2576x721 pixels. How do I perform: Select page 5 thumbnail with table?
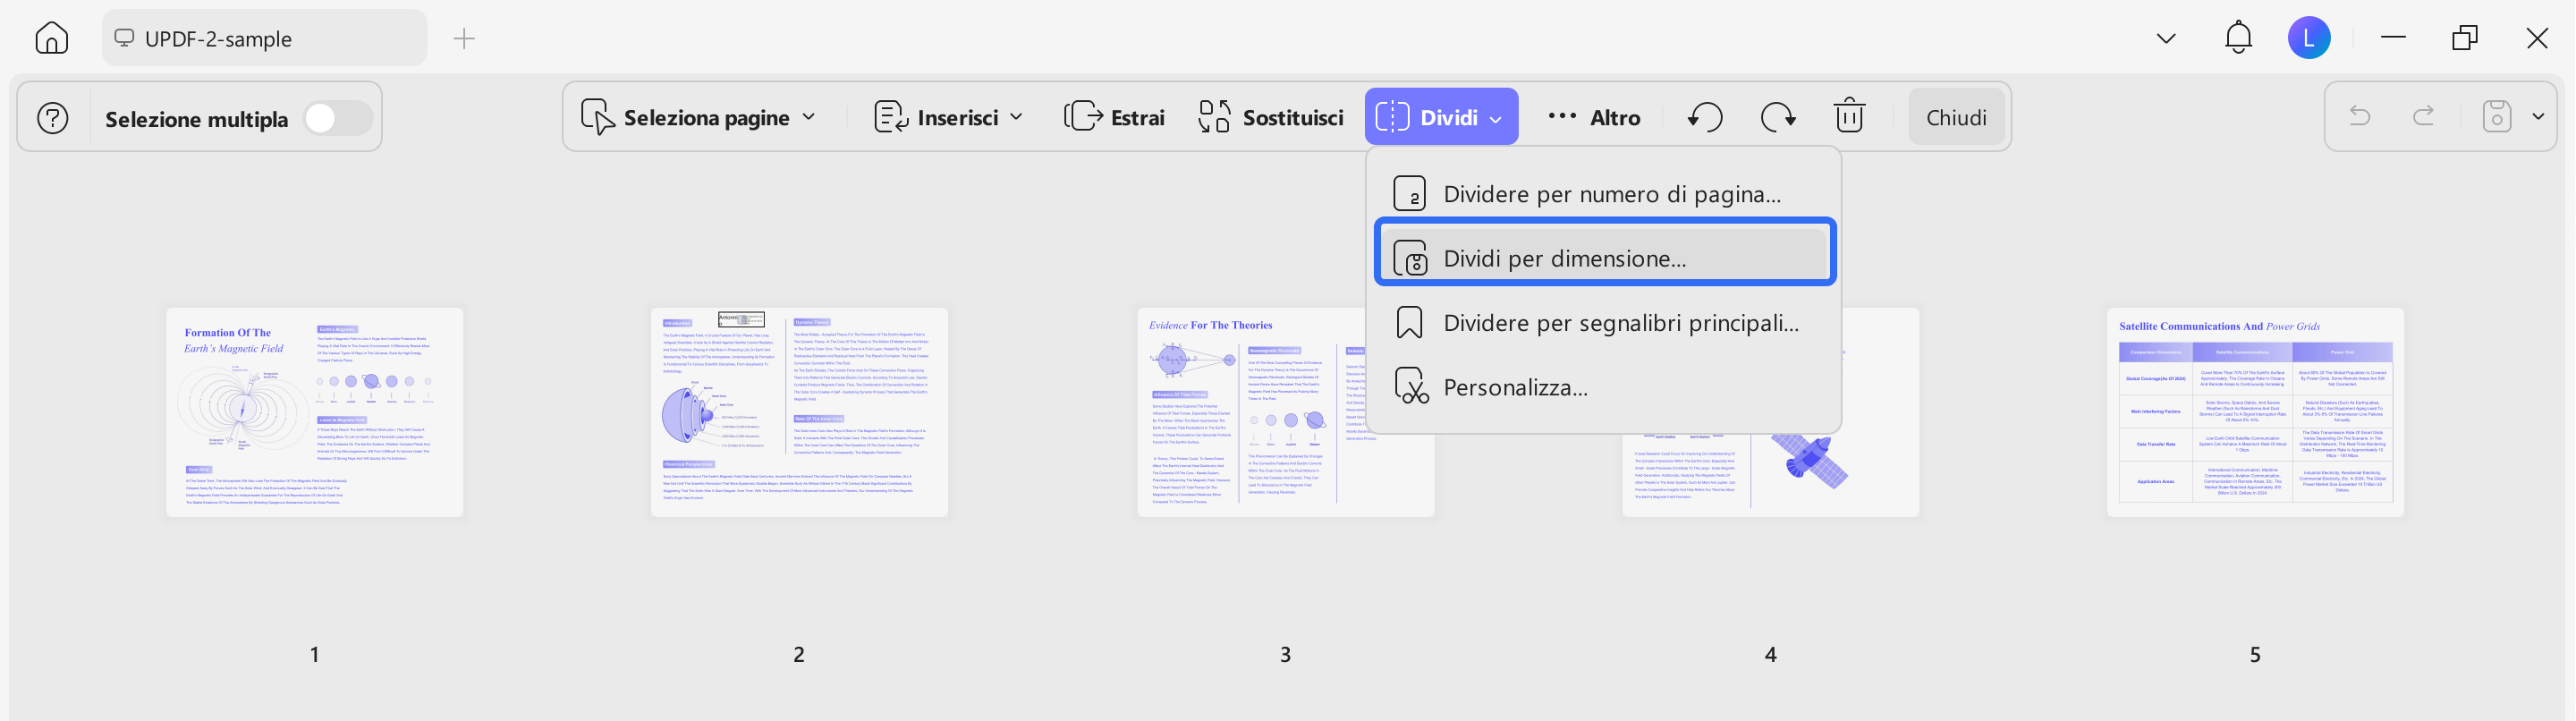pyautogui.click(x=2255, y=412)
